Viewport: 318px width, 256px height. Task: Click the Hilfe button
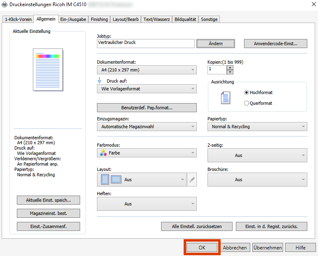click(x=301, y=247)
